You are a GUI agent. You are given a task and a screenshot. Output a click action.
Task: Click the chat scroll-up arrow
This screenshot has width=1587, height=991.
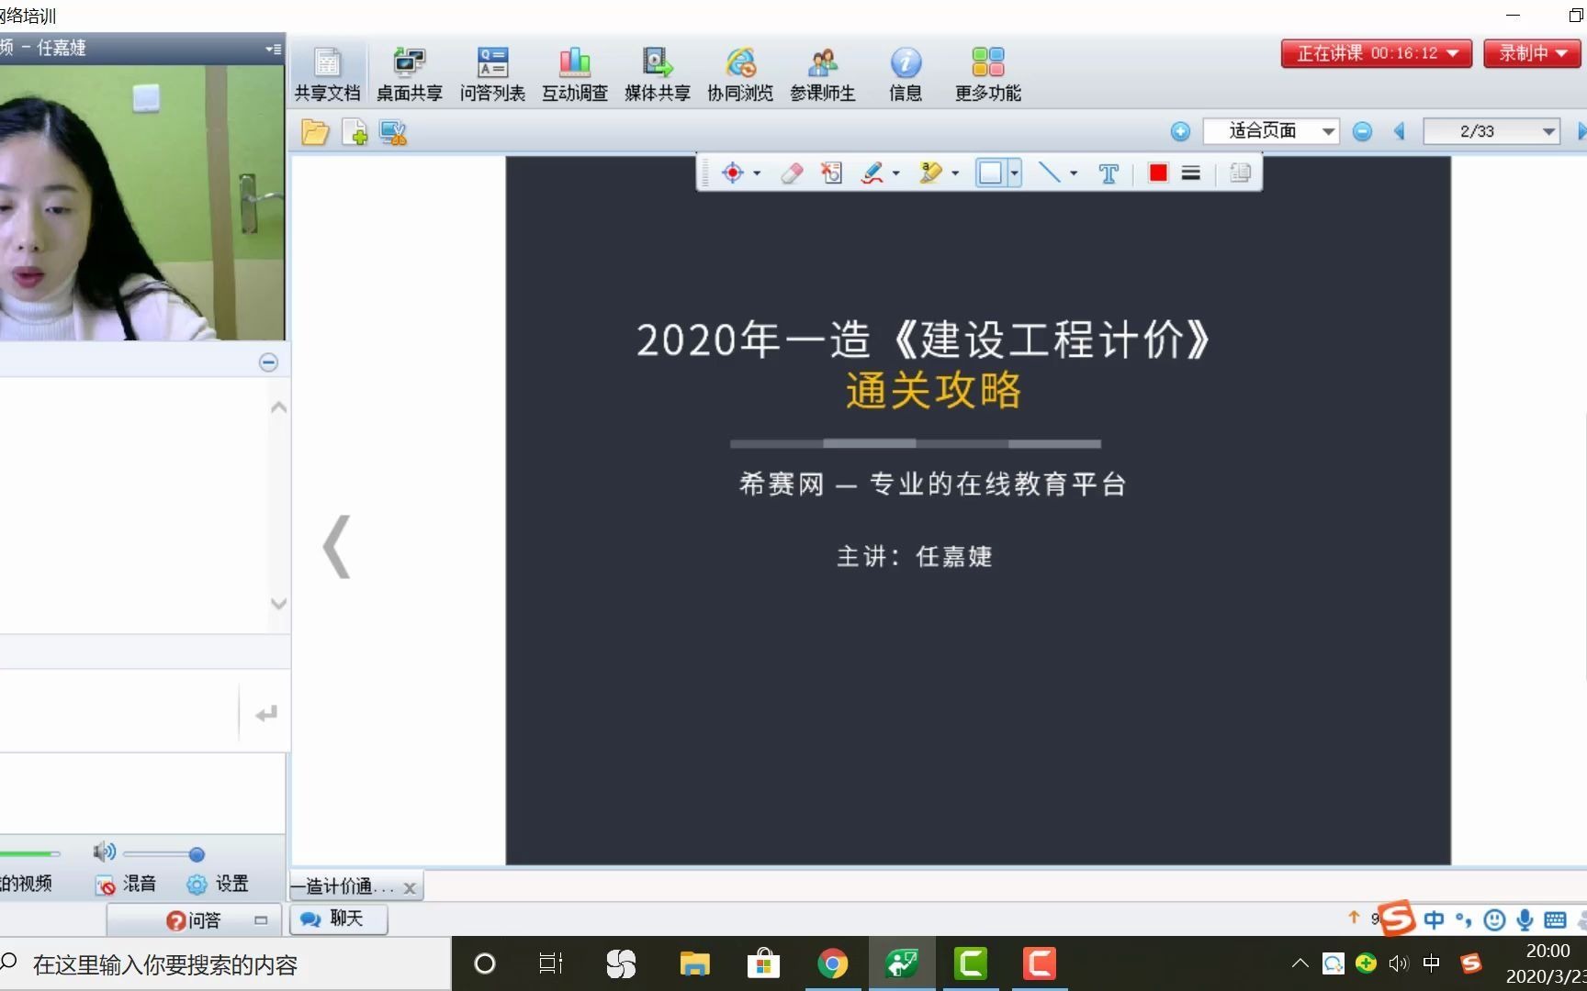point(279,407)
